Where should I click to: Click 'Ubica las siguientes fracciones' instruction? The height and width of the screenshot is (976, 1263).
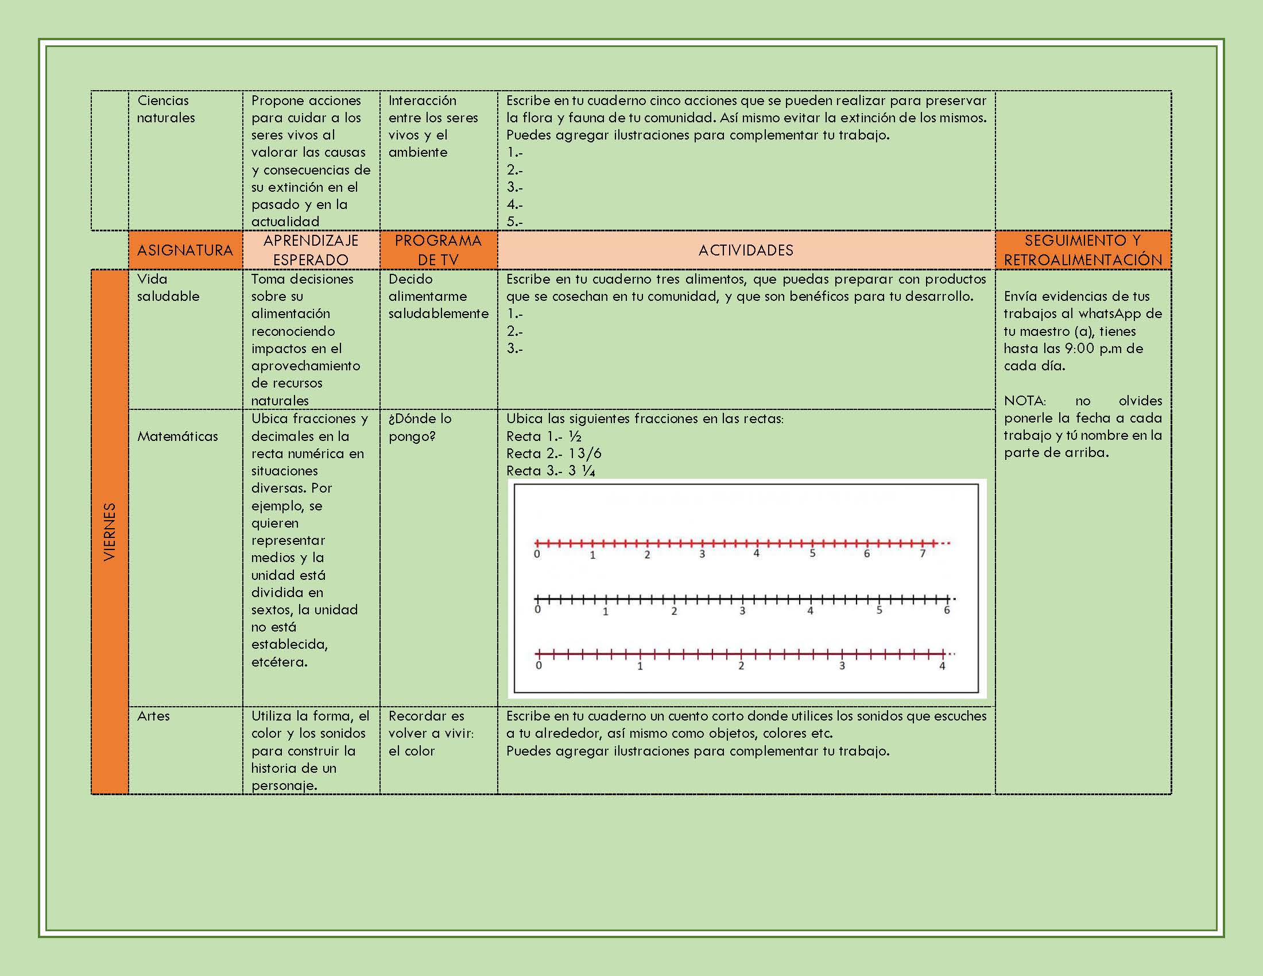[645, 419]
